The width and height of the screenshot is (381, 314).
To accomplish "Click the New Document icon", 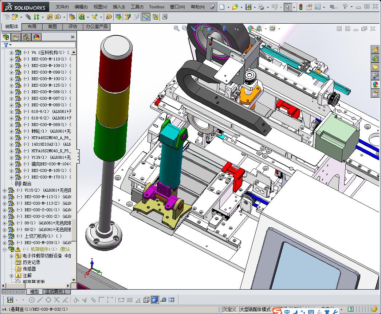I will tap(222, 7).
